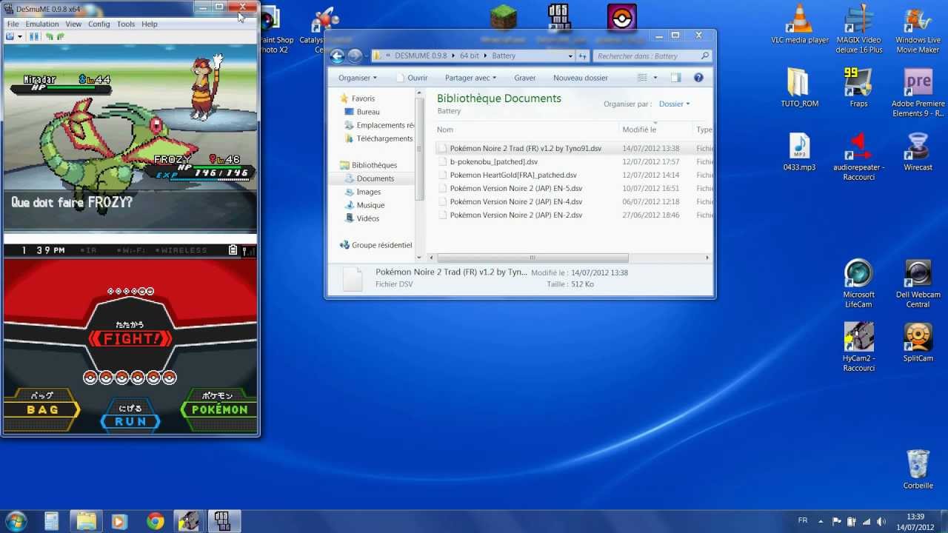Image resolution: width=948 pixels, height=533 pixels.
Task: Select 0433.mp3 file on desktop
Action: [x=799, y=152]
